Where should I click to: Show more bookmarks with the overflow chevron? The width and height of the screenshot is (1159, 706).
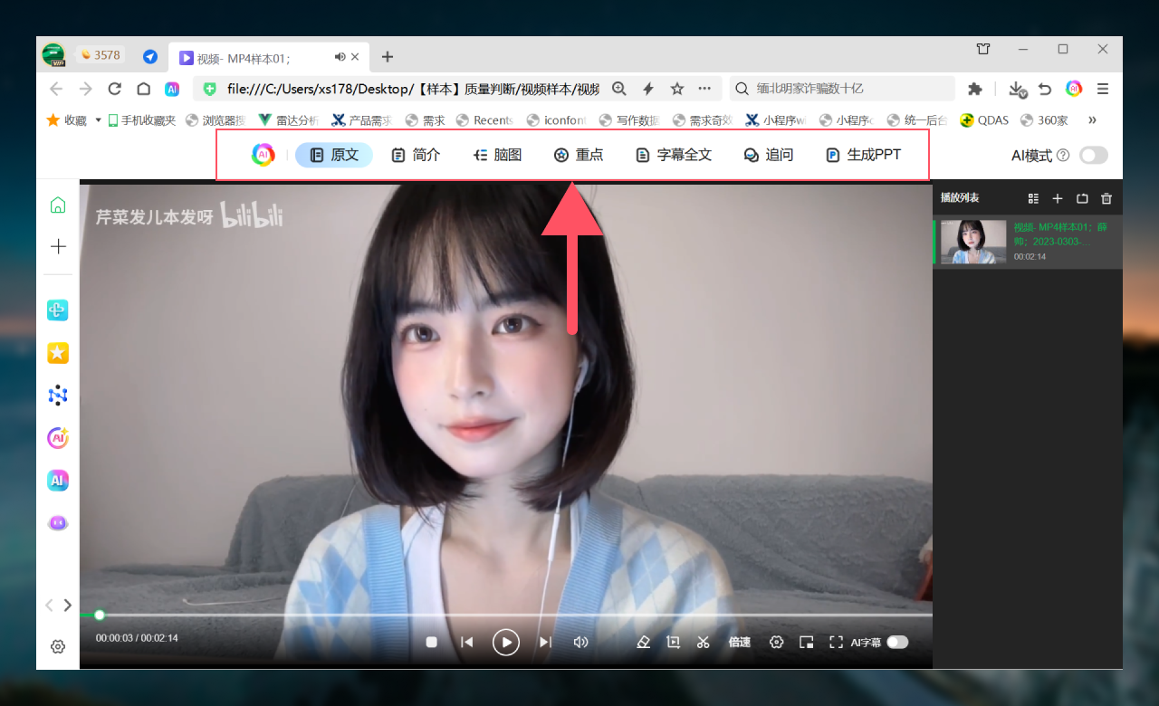click(x=1092, y=119)
